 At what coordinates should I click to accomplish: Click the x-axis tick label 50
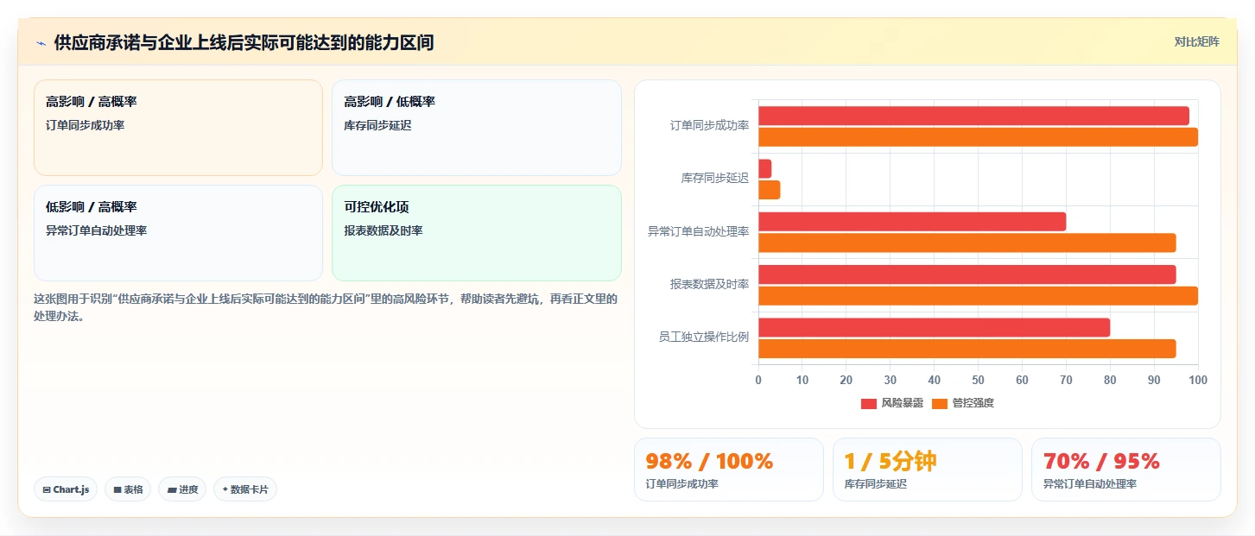(x=978, y=380)
